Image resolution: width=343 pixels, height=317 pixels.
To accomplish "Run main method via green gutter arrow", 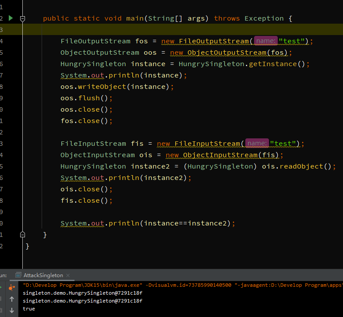I will point(11,18).
